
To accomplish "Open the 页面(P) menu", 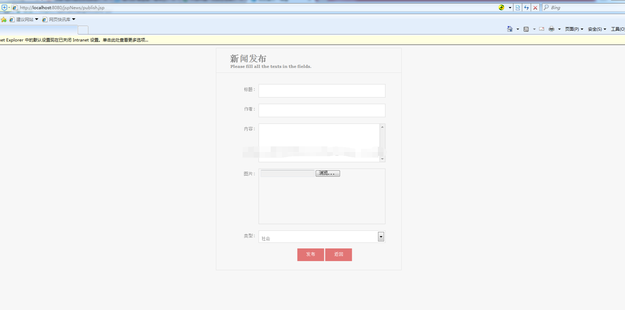I will 574,29.
